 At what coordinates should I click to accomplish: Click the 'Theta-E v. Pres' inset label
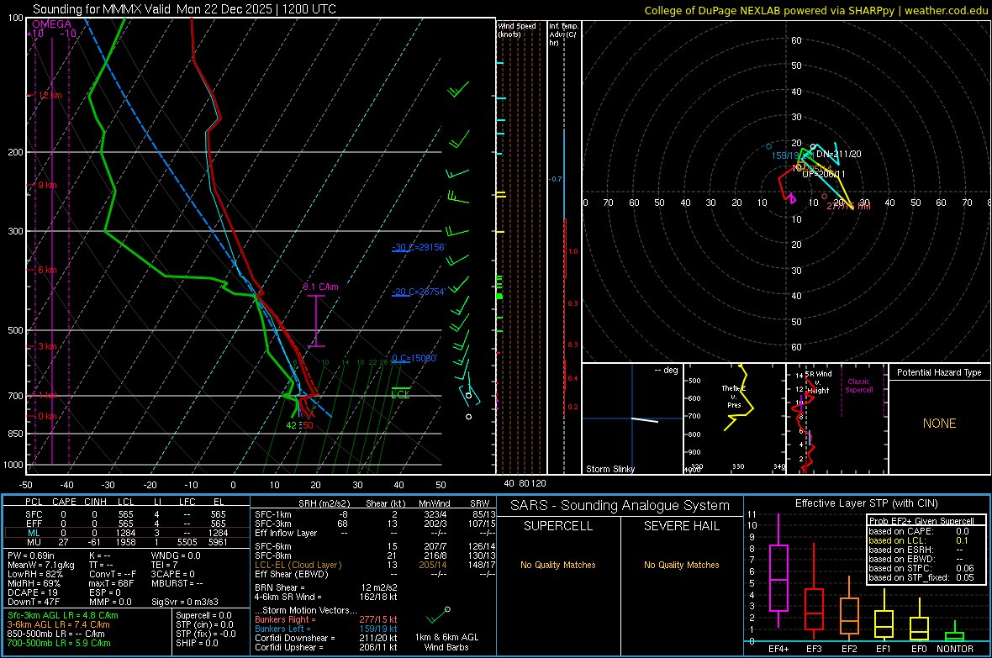734,396
